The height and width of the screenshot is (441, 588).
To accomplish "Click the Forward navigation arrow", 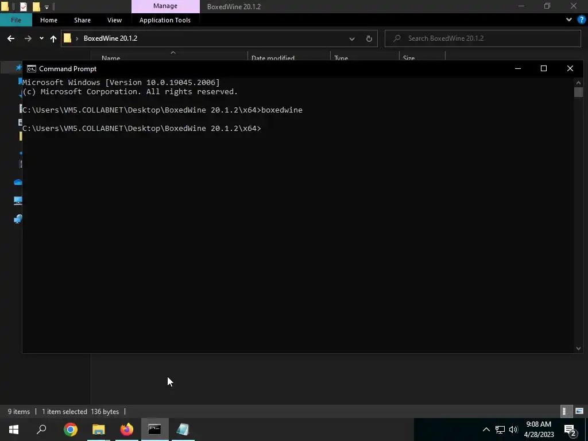I will (x=28, y=38).
